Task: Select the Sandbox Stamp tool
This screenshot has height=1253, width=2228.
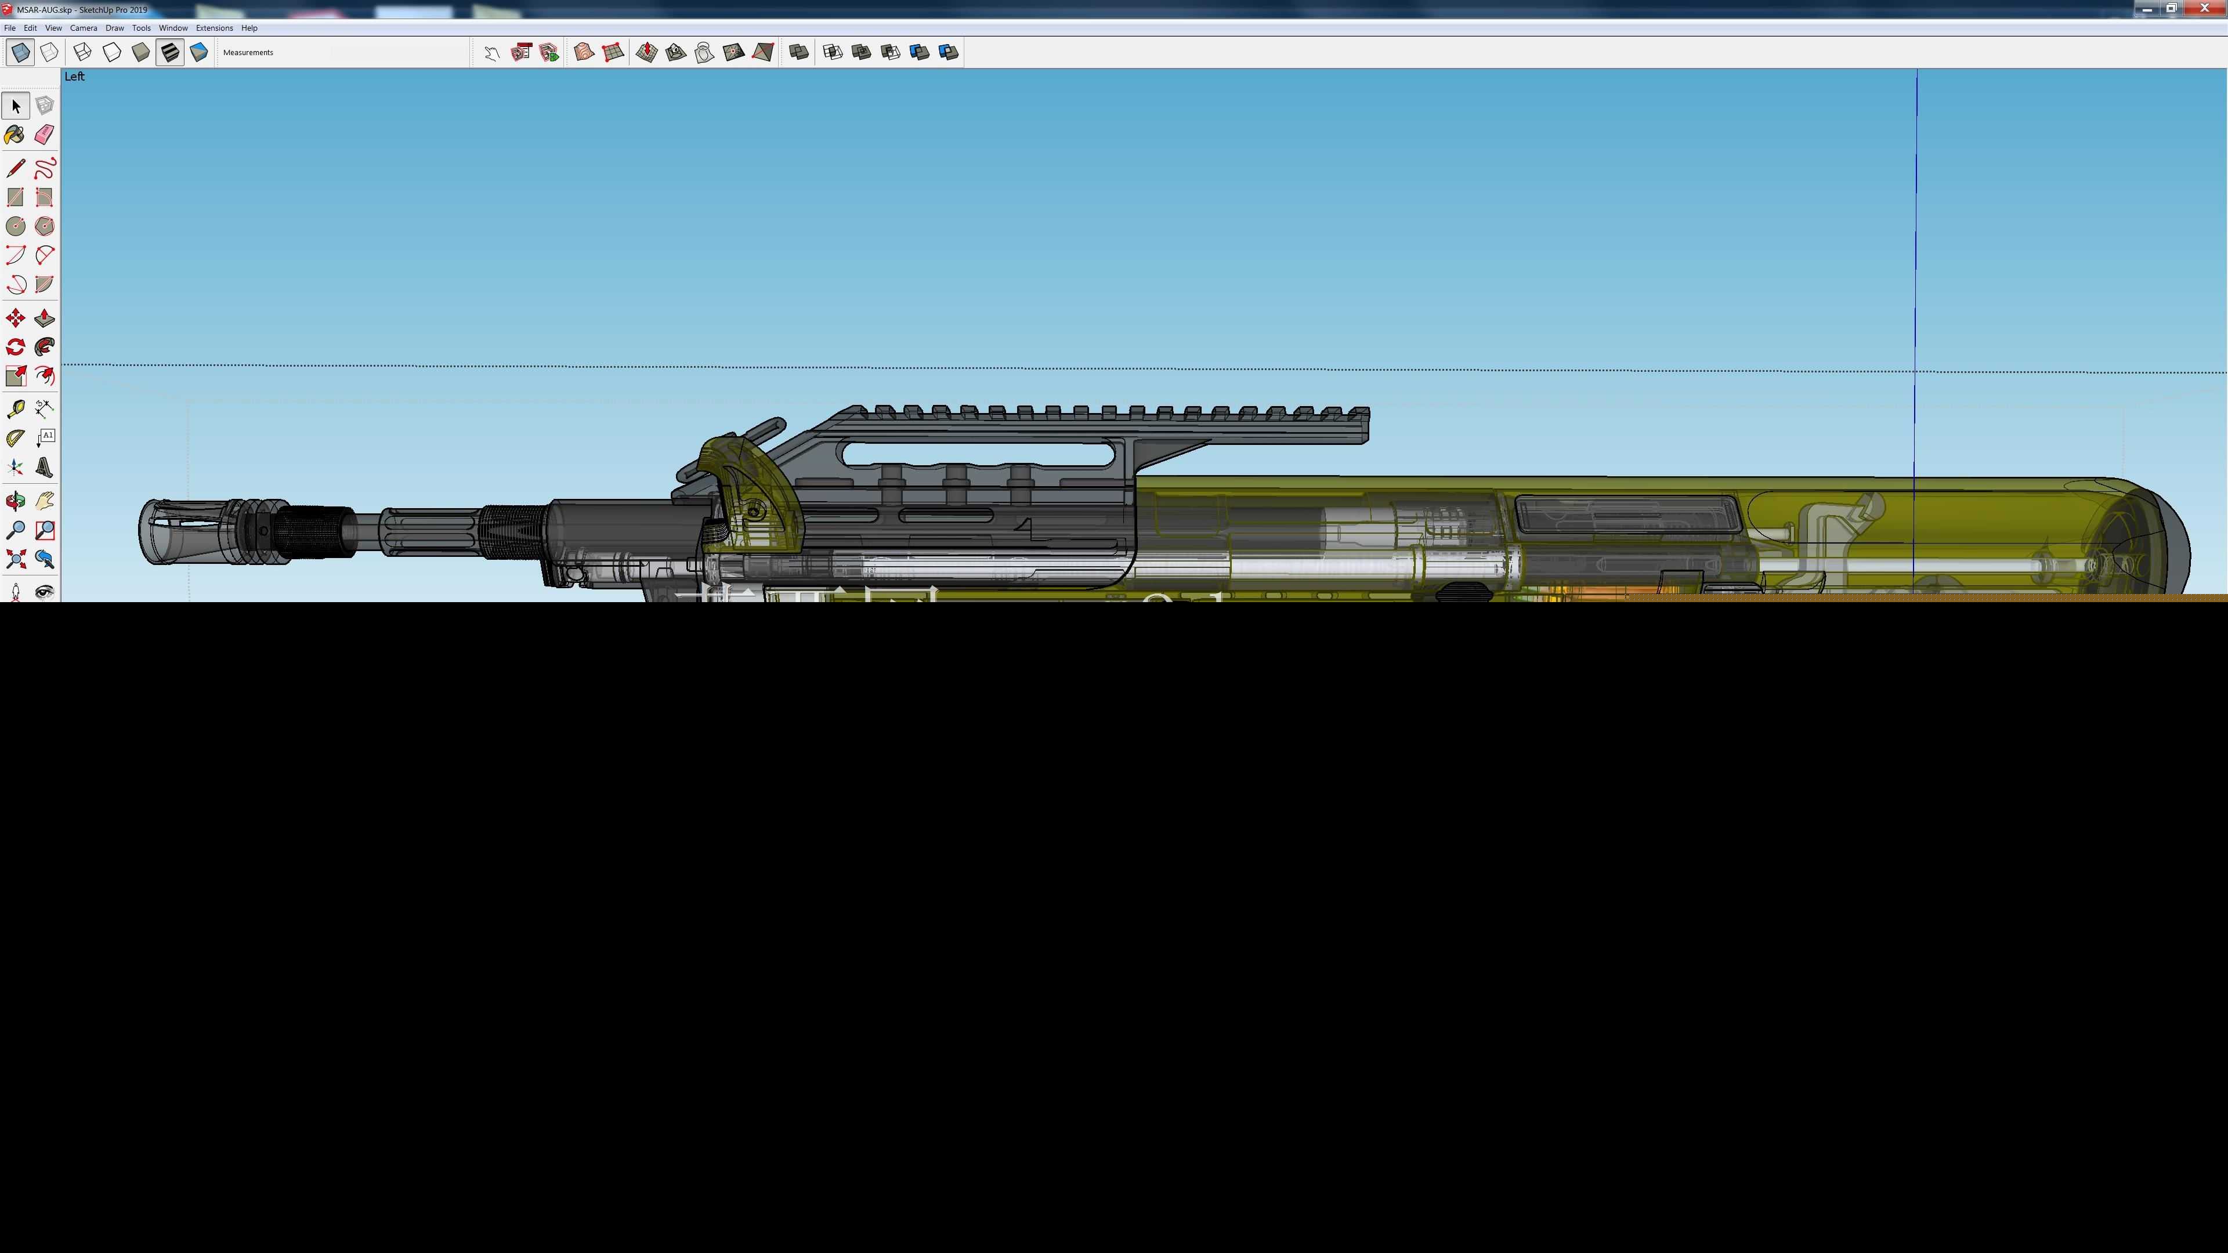Action: [x=675, y=53]
